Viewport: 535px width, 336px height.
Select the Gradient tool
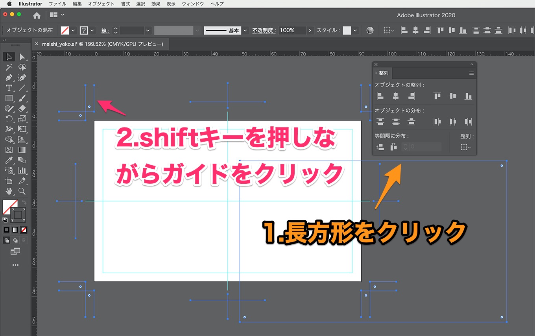(22, 150)
